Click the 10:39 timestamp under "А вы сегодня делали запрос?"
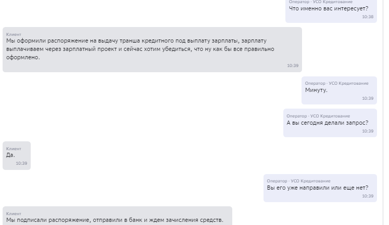389x225 pixels. [368, 131]
